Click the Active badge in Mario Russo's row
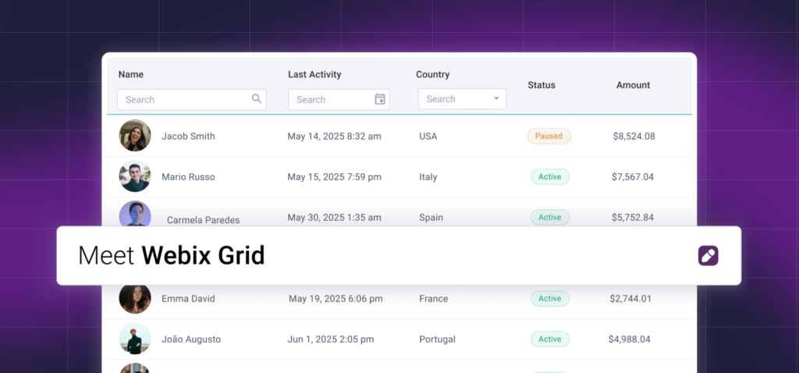Screen dimensions: 799x373 click(x=549, y=177)
